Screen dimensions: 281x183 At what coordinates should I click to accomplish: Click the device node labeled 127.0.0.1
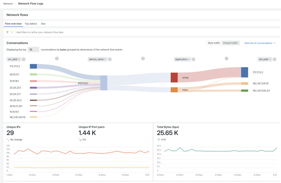[104, 83]
